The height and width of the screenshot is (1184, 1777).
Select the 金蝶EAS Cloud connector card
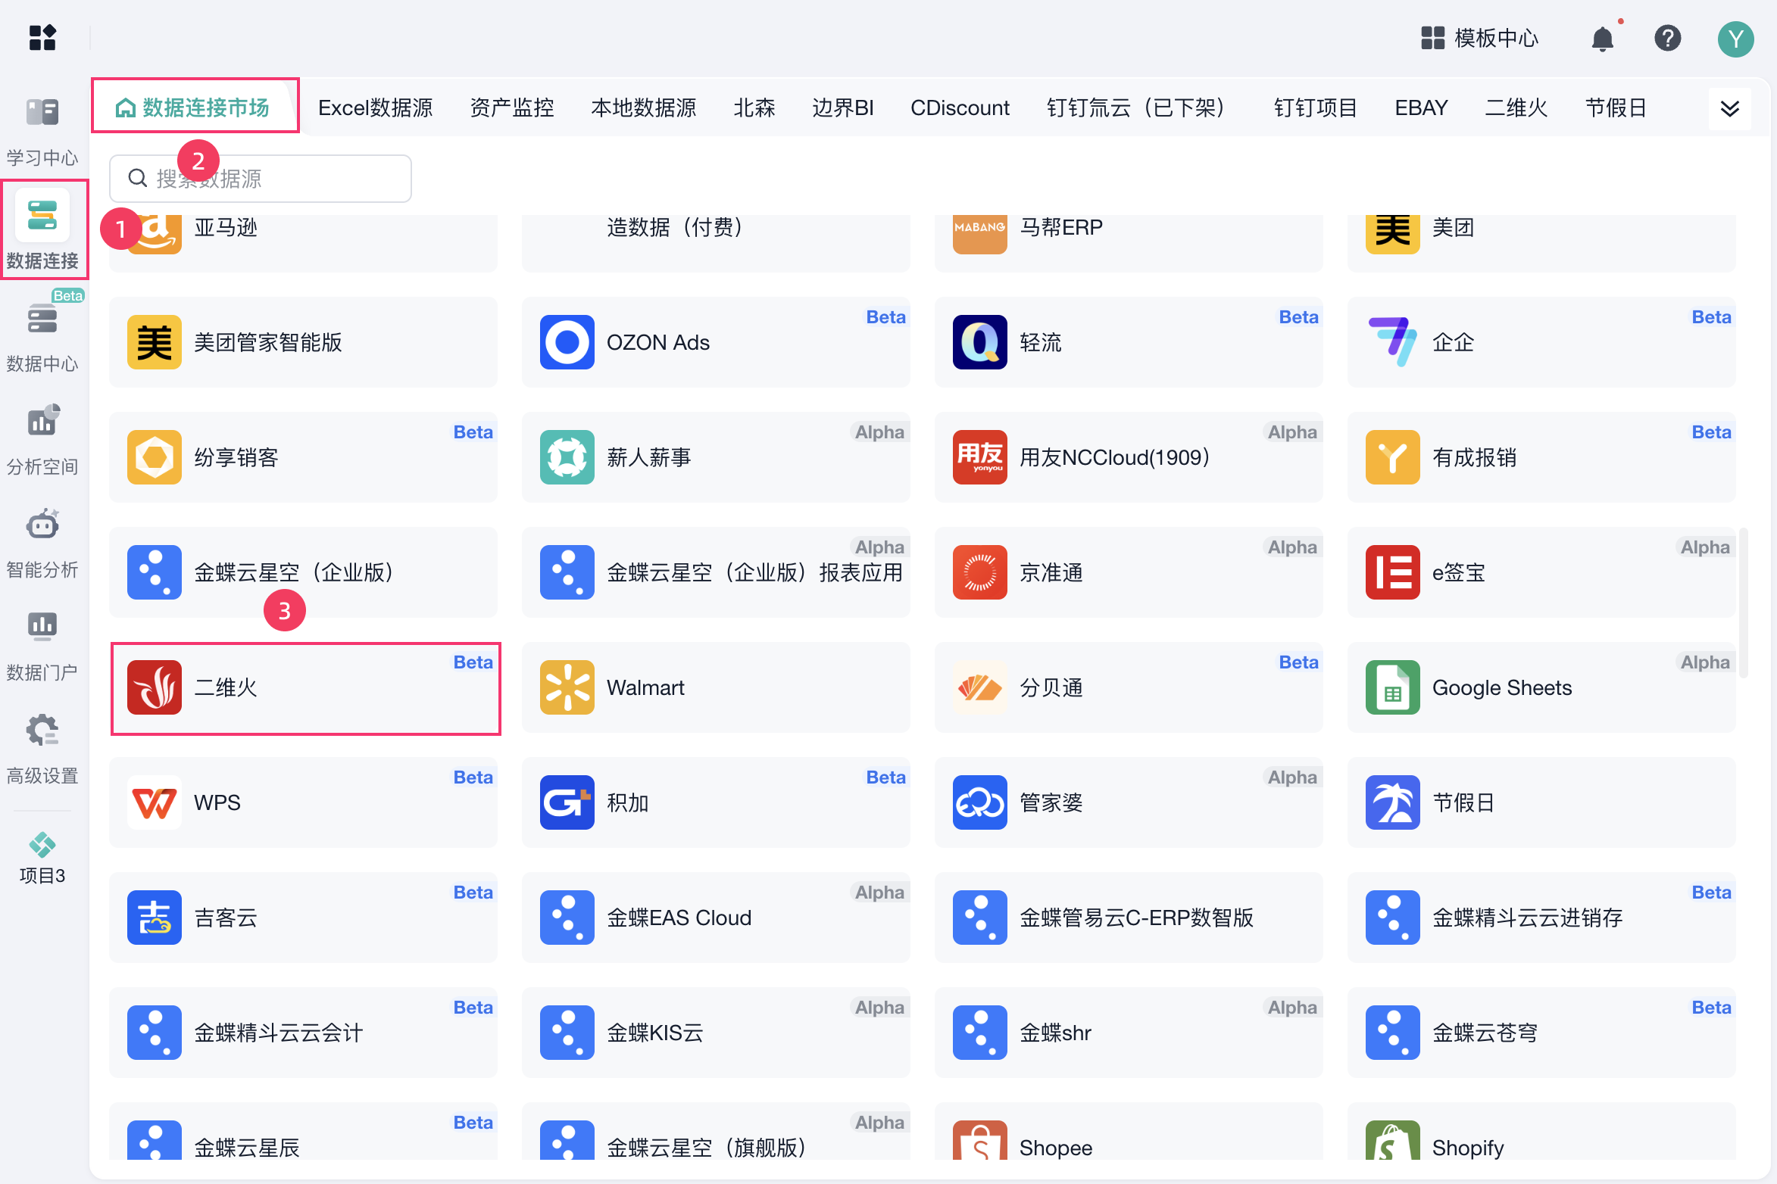[x=716, y=918]
